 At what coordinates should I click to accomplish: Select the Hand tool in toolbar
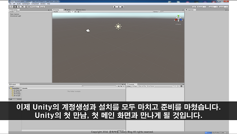pyautogui.click(x=12, y=7)
